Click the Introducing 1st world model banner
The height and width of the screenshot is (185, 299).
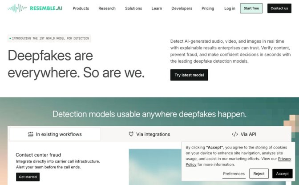tap(49, 39)
